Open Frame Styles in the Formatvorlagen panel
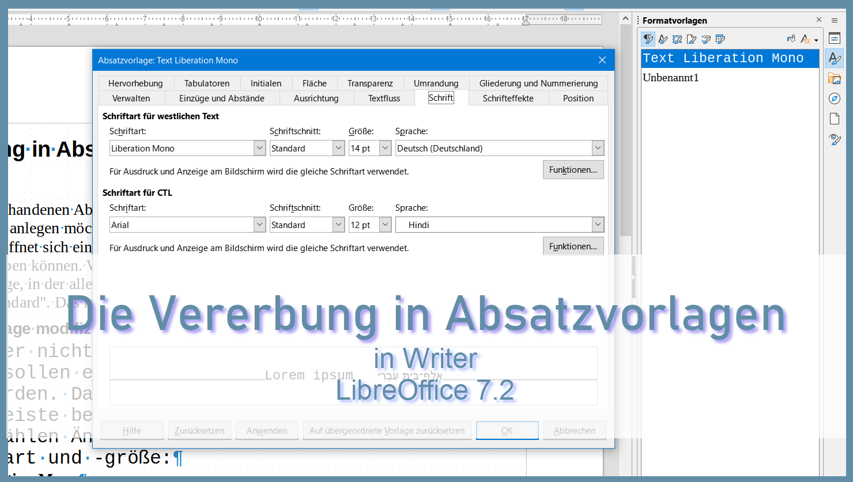Screen dimensions: 853x482 [678, 39]
